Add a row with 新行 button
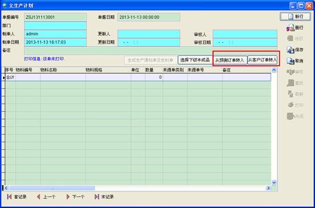 [x=295, y=17]
